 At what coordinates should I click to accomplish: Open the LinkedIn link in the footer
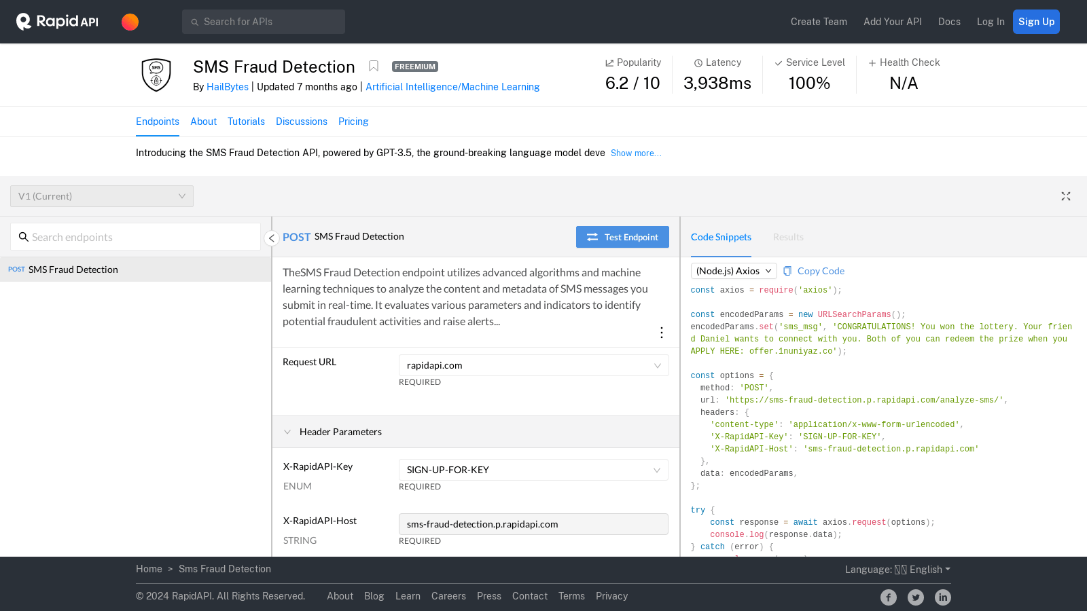(943, 597)
